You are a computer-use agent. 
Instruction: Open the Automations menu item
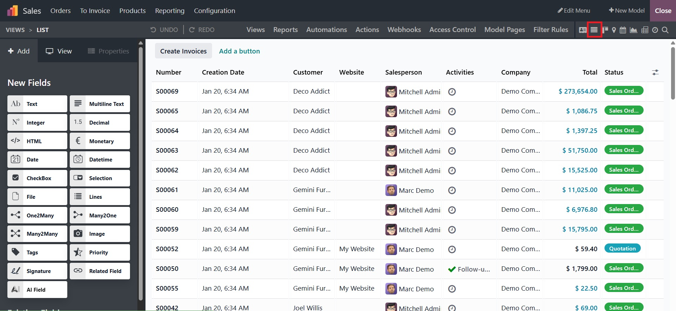(x=327, y=30)
